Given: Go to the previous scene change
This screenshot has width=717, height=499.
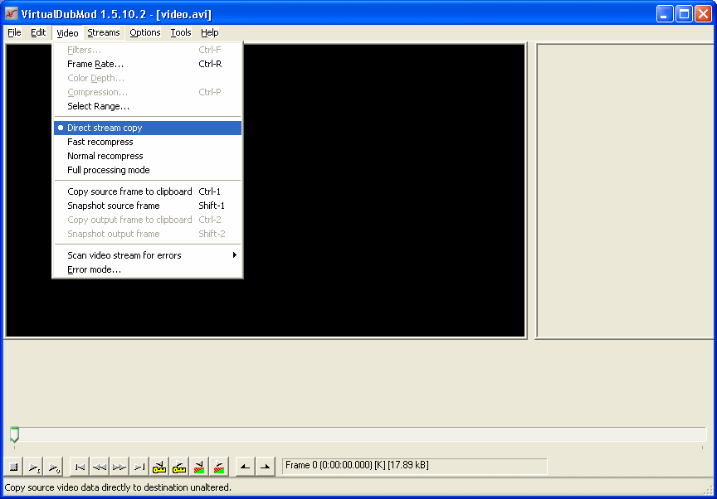Looking at the screenshot, I should pyautogui.click(x=199, y=467).
